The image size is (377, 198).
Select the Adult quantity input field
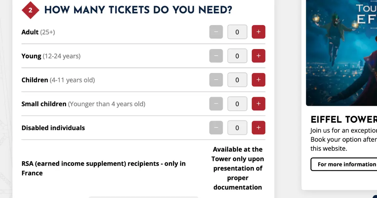(x=237, y=32)
